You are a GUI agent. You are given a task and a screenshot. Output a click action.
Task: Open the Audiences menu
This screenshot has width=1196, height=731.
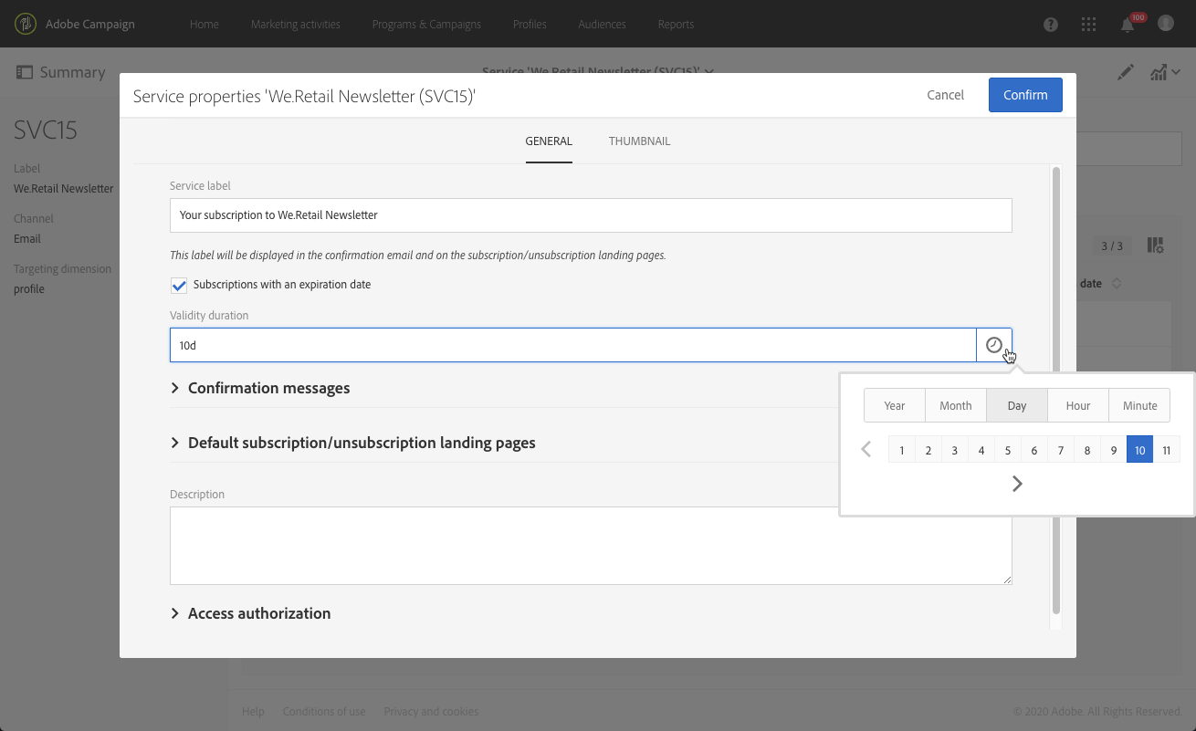(603, 24)
